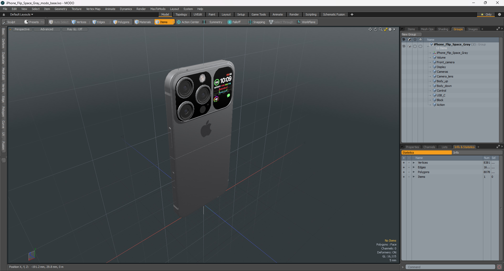Click the visibility eye column header icon
This screenshot has height=271, width=504.
(404, 40)
